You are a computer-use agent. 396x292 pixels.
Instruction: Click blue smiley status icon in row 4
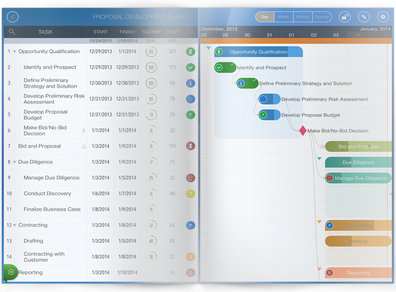[x=190, y=99]
